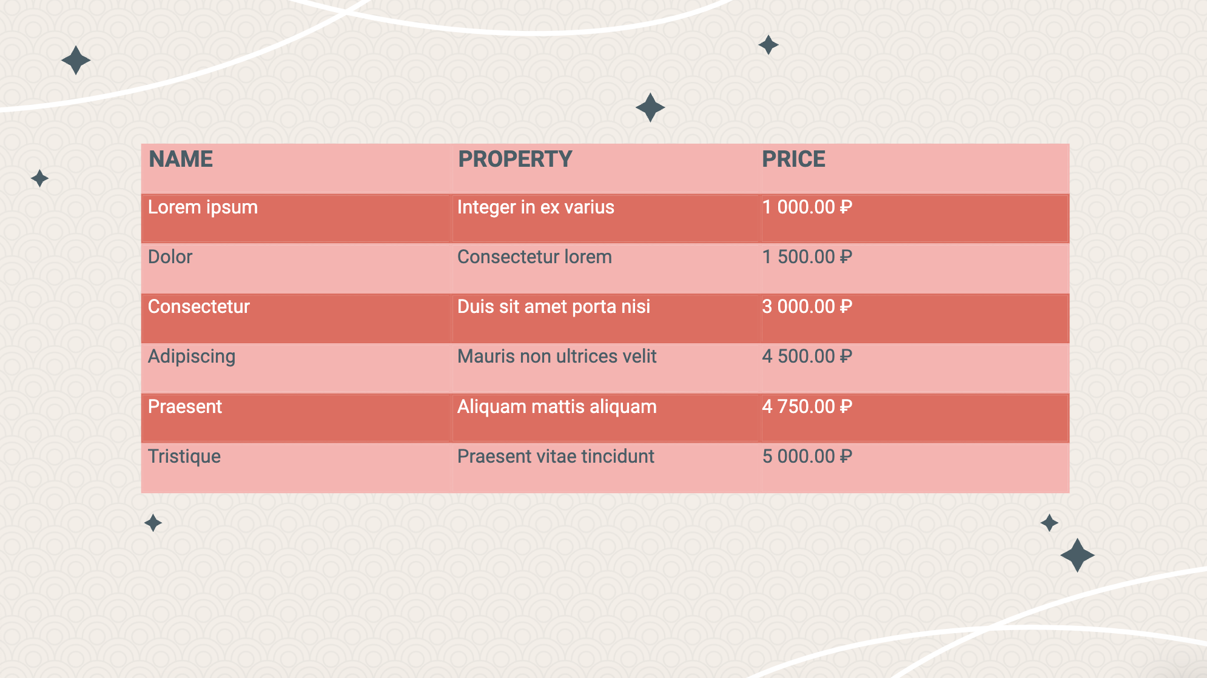Select the 5 000.00 ₽ price cell
The height and width of the screenshot is (678, 1207).
[915, 467]
